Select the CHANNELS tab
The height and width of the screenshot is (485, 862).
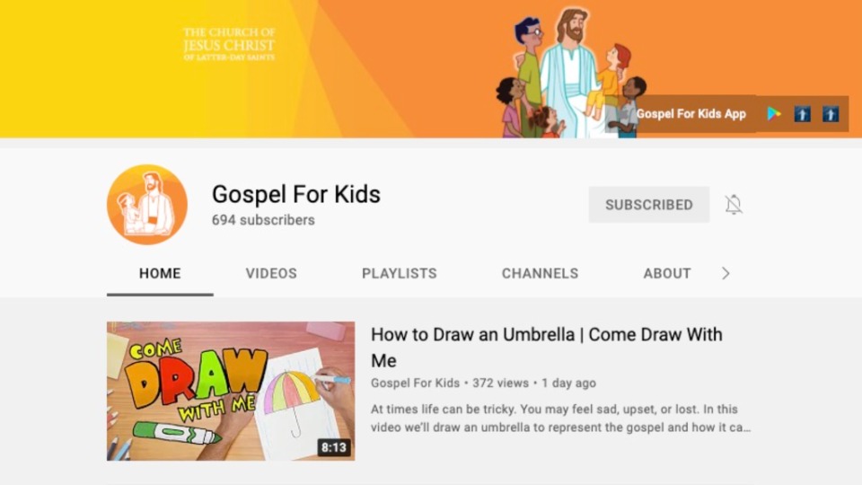click(x=540, y=273)
